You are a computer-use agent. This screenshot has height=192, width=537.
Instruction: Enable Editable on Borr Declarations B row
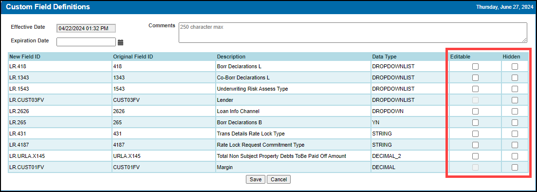pyautogui.click(x=475, y=122)
